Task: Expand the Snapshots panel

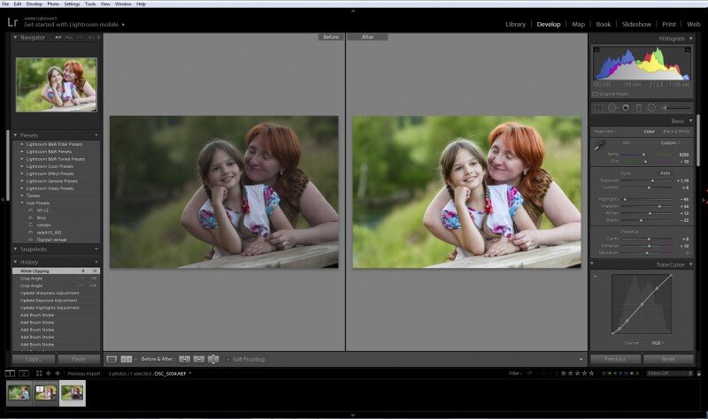Action: 15,249
